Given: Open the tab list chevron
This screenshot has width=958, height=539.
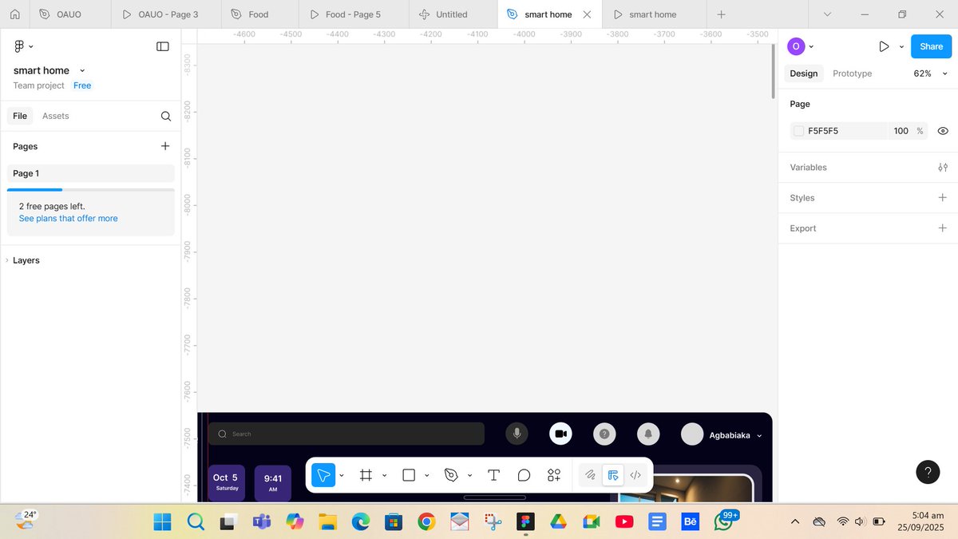Looking at the screenshot, I should (827, 14).
